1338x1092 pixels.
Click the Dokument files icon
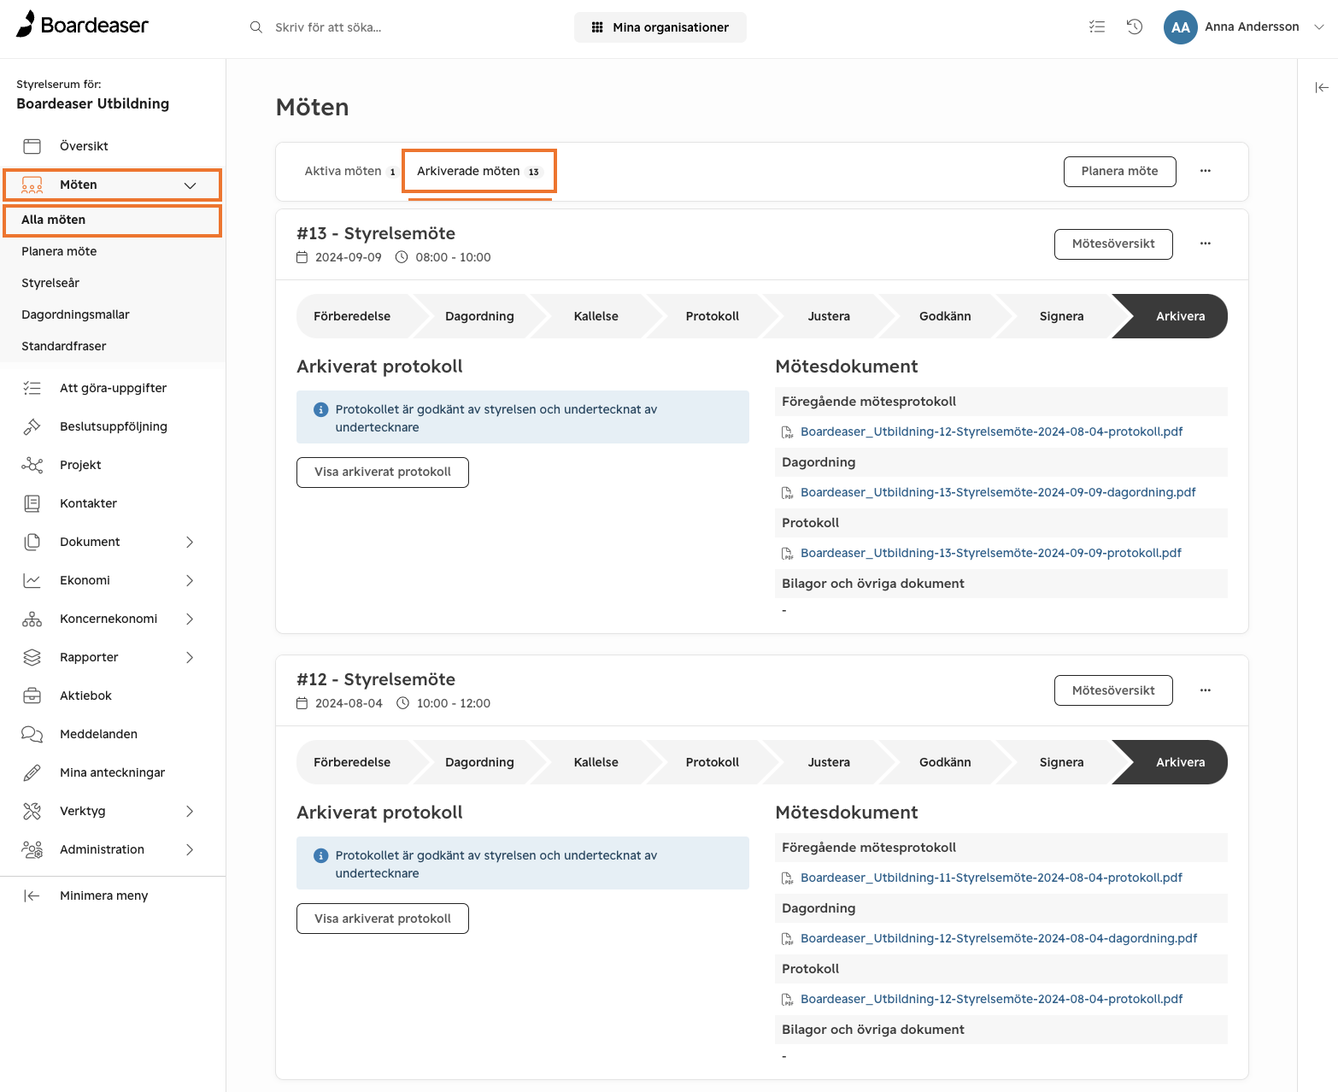pyautogui.click(x=32, y=542)
